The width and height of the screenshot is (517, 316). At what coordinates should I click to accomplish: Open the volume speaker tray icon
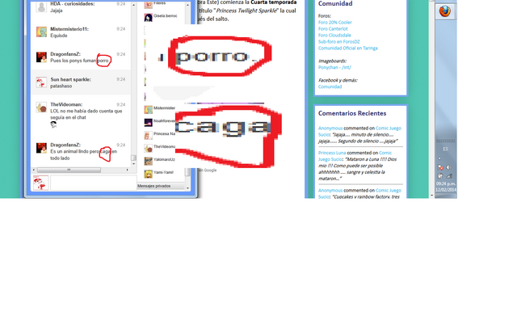[449, 167]
